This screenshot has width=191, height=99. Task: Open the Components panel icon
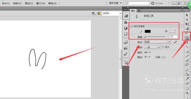[126, 48]
